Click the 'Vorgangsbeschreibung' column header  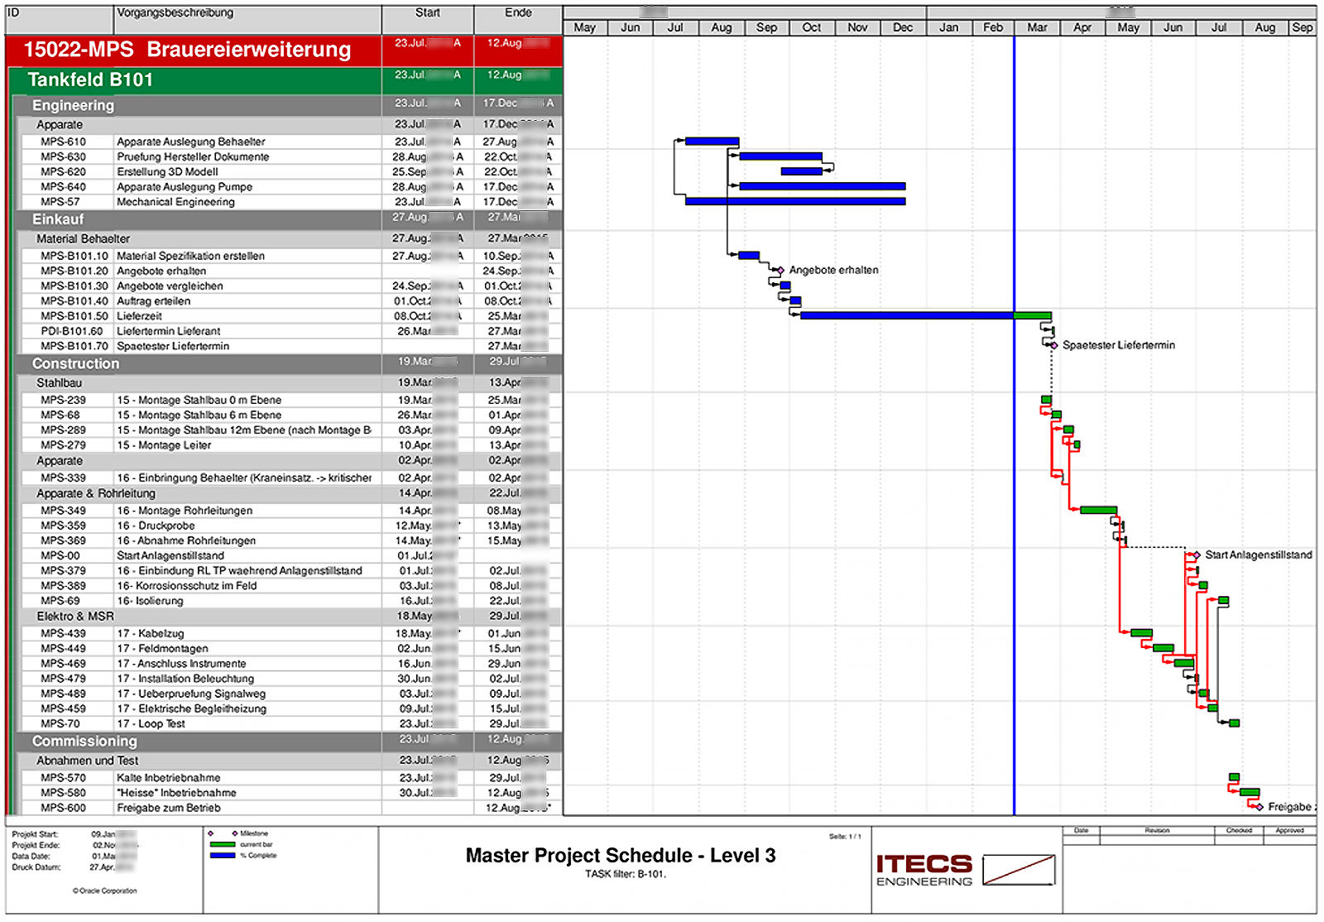coord(175,12)
